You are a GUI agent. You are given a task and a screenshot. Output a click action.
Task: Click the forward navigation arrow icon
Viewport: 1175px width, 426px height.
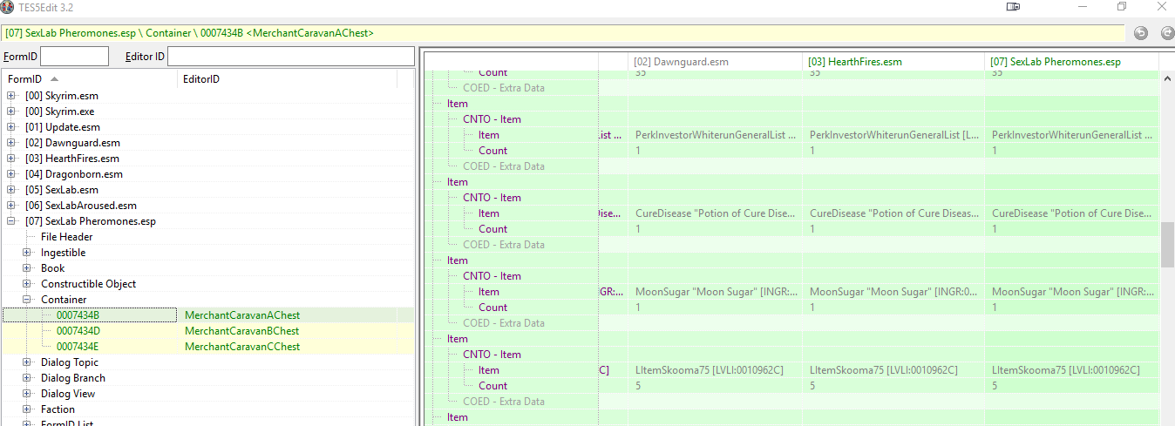[x=1168, y=33]
